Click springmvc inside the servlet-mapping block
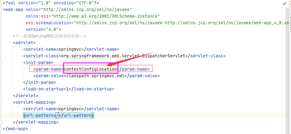This screenshot has width=291, height=134. [x=70, y=109]
